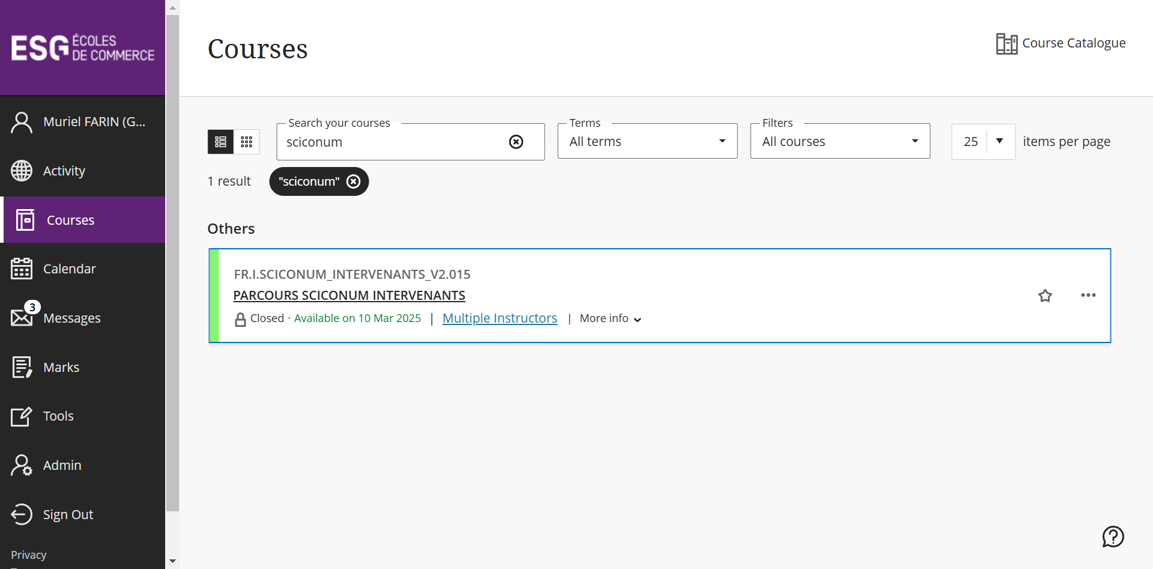Switch to list view layout

[220, 142]
